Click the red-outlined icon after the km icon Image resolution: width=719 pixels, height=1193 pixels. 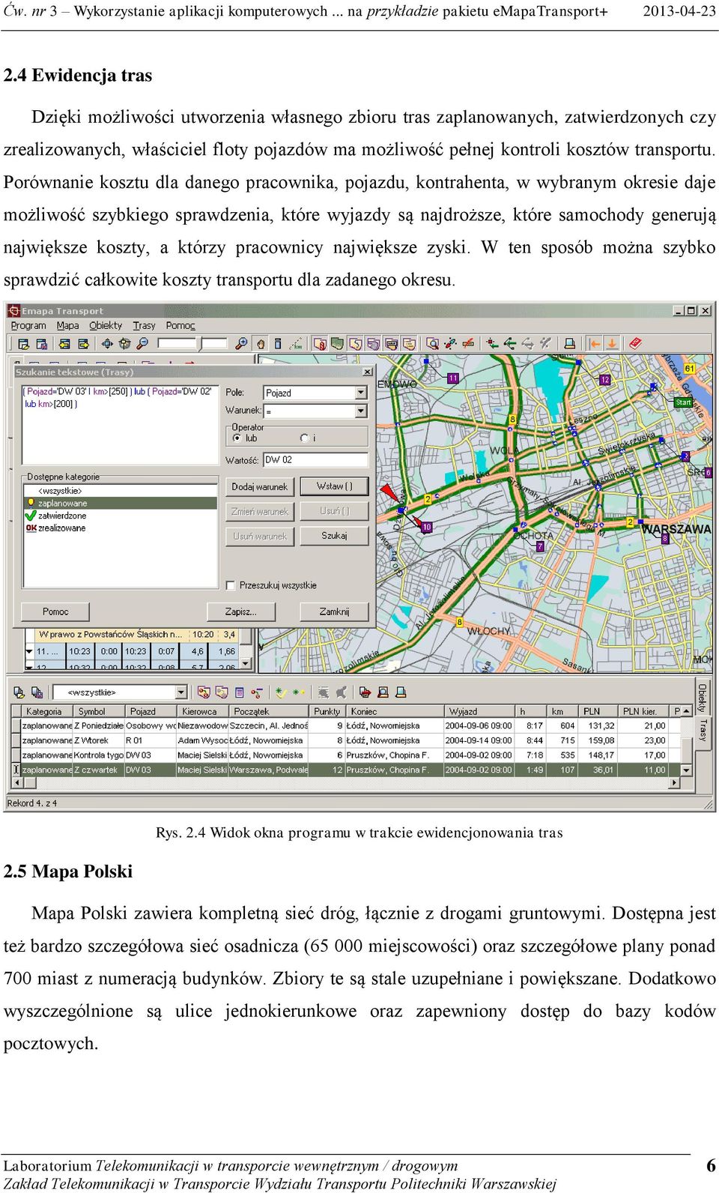(320, 344)
